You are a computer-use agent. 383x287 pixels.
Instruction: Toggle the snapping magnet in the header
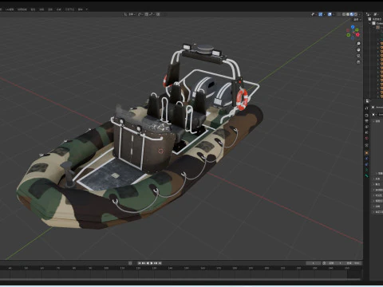(x=147, y=14)
